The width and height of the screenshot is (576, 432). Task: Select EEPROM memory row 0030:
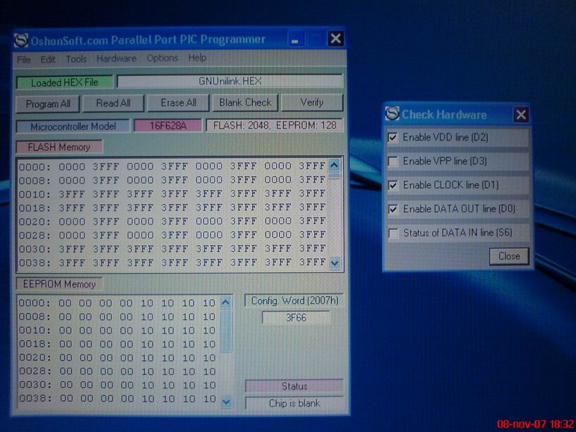tap(116, 385)
